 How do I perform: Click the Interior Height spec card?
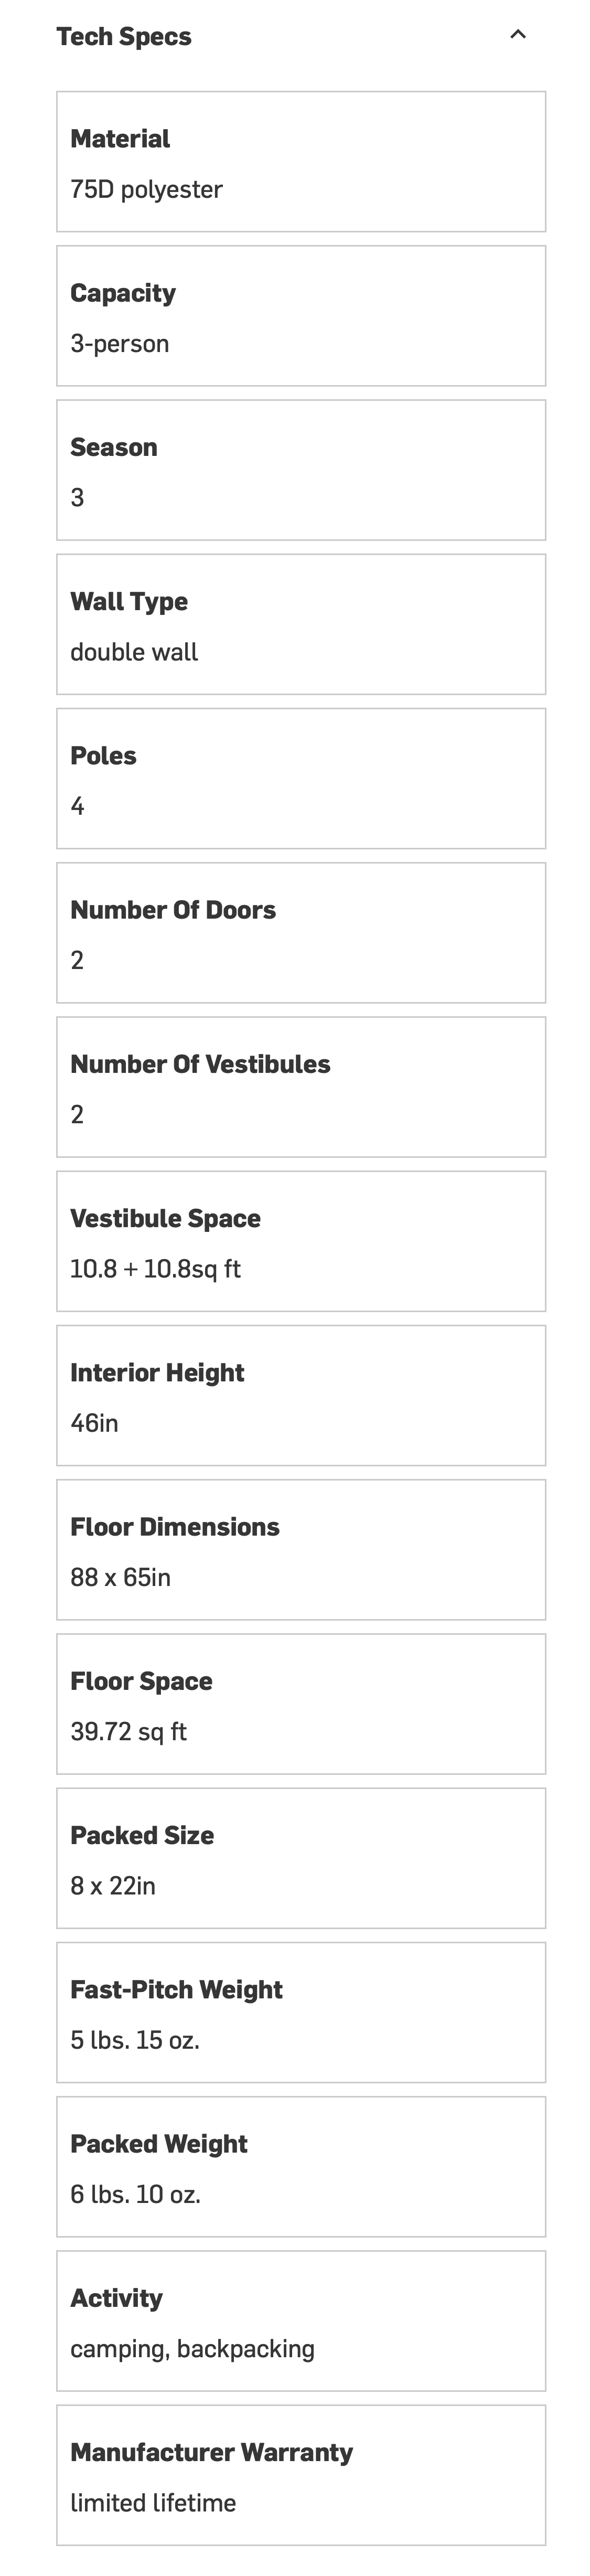coord(300,1394)
